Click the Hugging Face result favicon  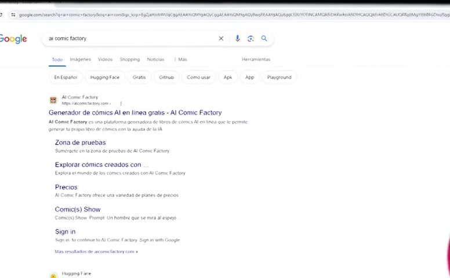53,275
